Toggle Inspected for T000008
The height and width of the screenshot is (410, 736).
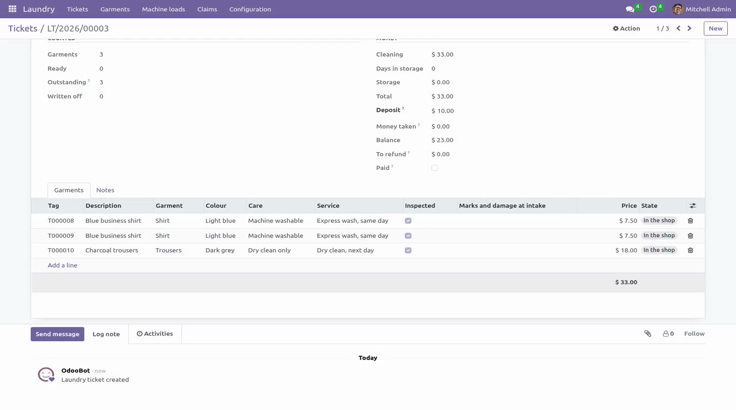(x=408, y=221)
